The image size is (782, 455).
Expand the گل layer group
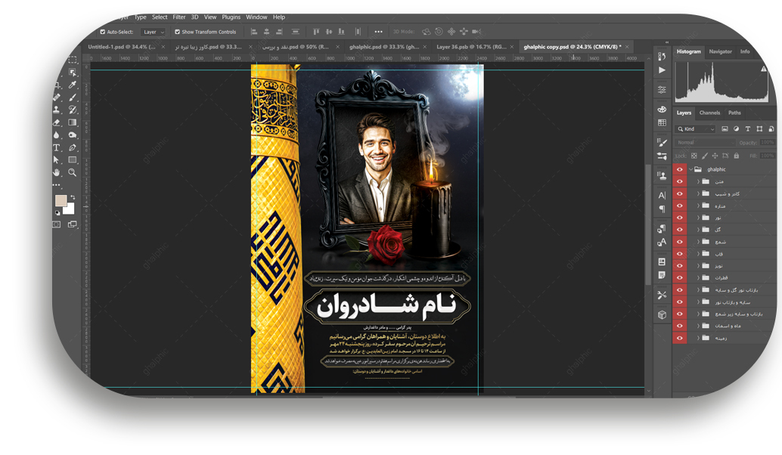point(698,229)
